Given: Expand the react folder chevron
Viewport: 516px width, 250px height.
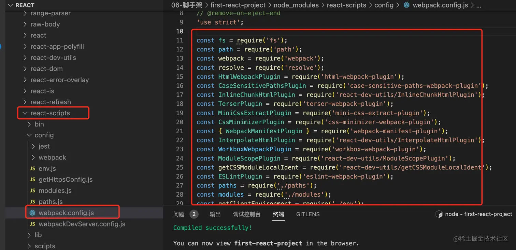Looking at the screenshot, I should [25, 35].
